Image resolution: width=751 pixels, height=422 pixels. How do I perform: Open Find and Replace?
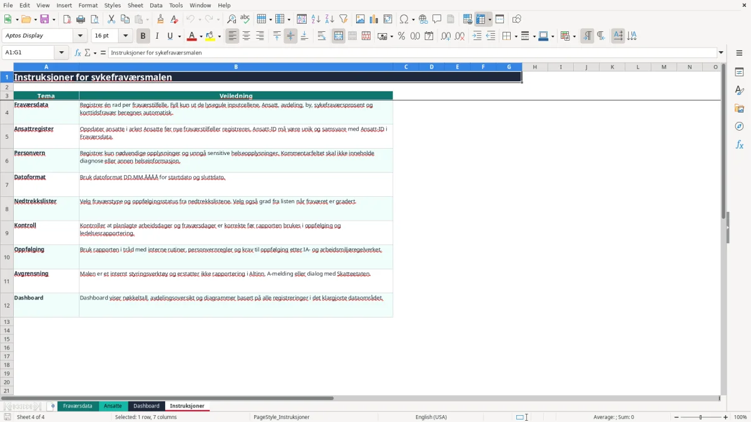click(x=232, y=19)
